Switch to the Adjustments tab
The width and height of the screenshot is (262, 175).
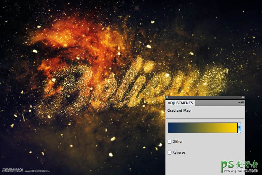pyautogui.click(x=180, y=103)
